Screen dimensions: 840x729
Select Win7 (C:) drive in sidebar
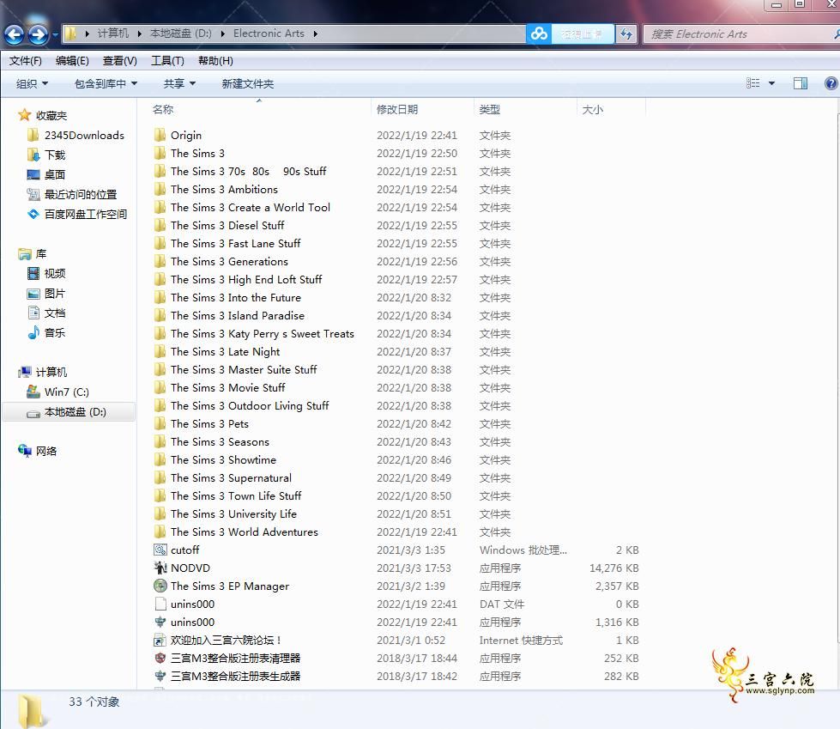click(66, 392)
